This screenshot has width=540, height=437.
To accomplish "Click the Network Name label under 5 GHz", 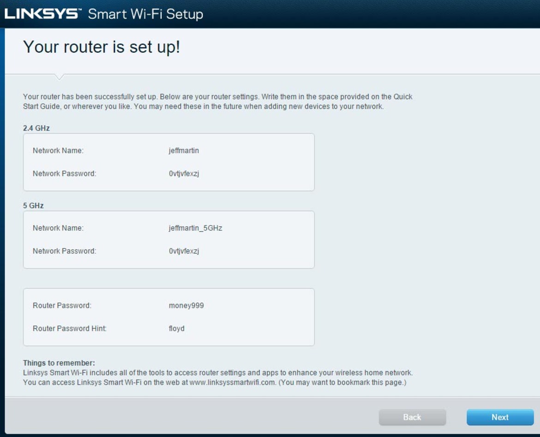I will click(58, 228).
